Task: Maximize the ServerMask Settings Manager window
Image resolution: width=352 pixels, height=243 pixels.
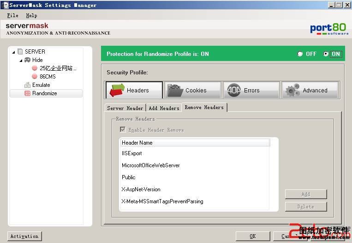Action: click(x=339, y=5)
